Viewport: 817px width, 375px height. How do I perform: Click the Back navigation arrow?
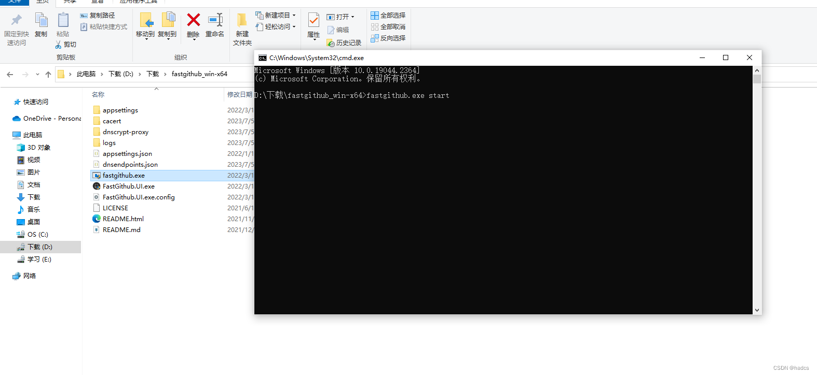pyautogui.click(x=10, y=75)
